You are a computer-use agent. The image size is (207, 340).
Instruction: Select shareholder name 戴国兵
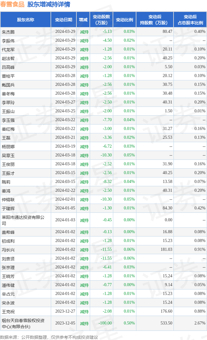coord(8,85)
